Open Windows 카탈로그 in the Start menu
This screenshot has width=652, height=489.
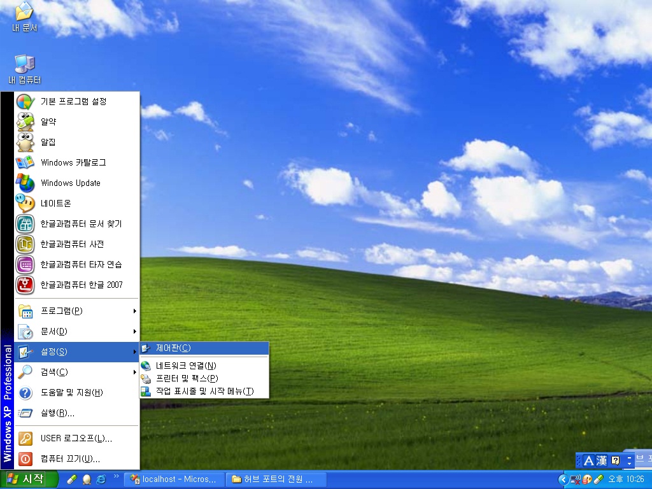pyautogui.click(x=77, y=162)
